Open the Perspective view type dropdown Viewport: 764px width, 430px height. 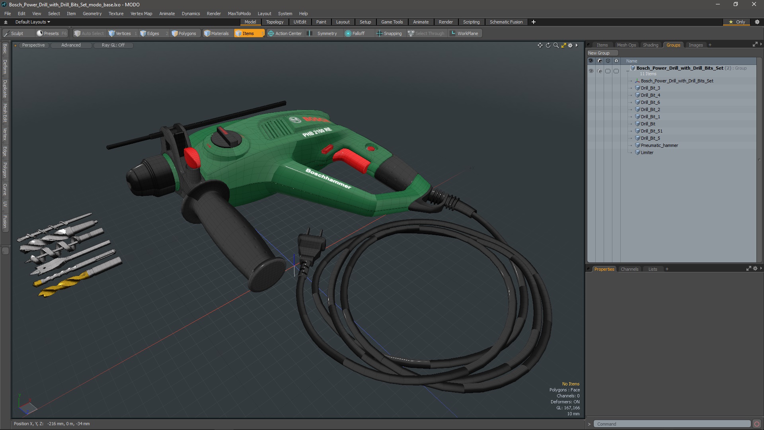coord(33,45)
